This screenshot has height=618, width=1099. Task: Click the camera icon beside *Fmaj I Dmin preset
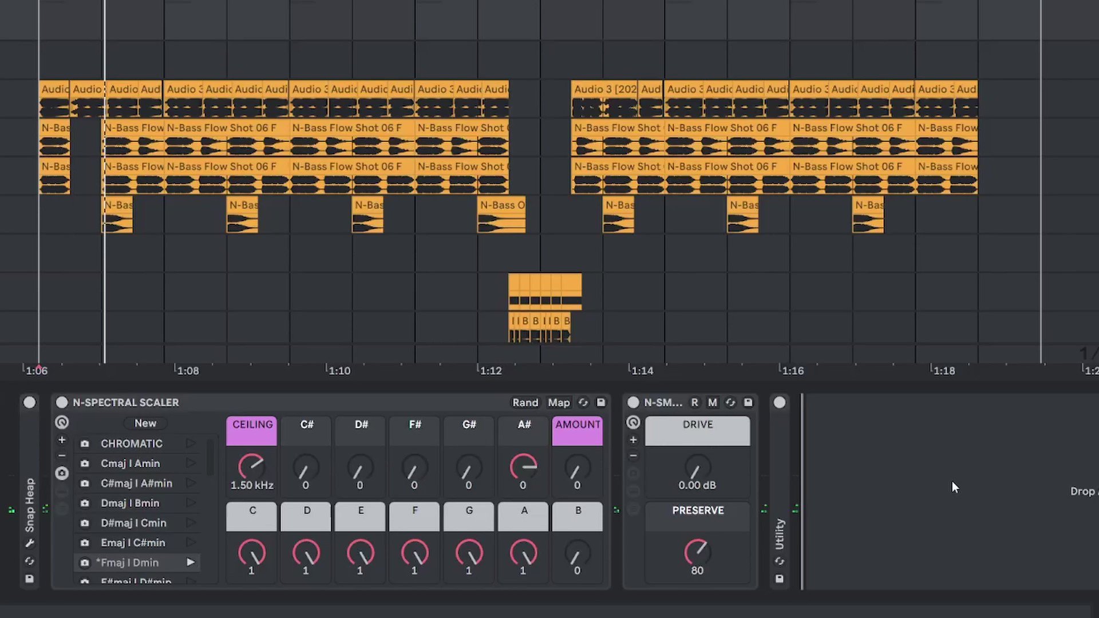coord(85,562)
